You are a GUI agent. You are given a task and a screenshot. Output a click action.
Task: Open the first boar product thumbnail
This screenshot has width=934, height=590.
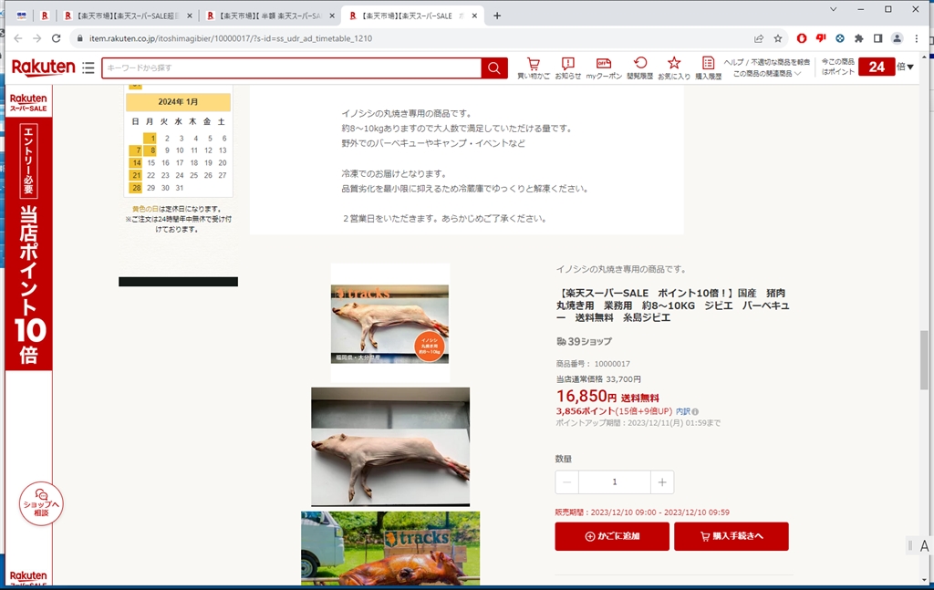click(x=390, y=324)
